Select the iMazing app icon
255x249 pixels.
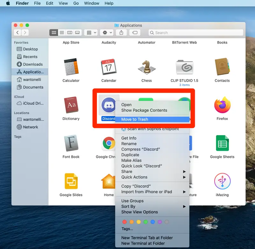pos(222,181)
